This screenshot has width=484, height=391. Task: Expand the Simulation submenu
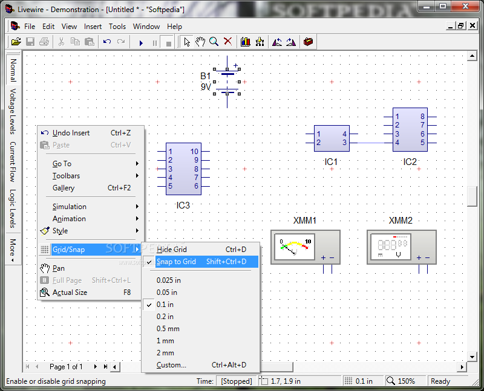pos(90,206)
